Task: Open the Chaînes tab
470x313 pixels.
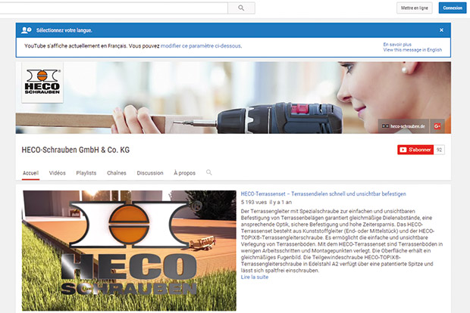Action: pos(117,173)
